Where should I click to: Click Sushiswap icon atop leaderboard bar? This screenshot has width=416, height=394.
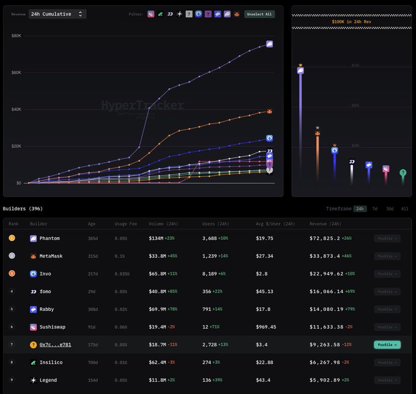tap(386, 169)
